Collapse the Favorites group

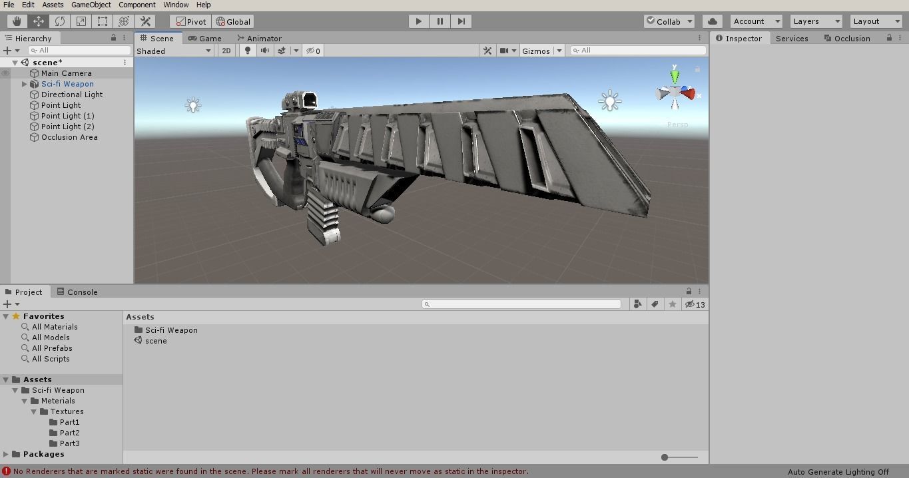tap(5, 316)
